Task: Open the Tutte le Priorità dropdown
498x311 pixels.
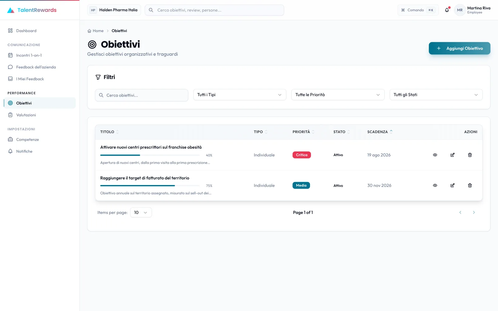Action: pyautogui.click(x=338, y=95)
